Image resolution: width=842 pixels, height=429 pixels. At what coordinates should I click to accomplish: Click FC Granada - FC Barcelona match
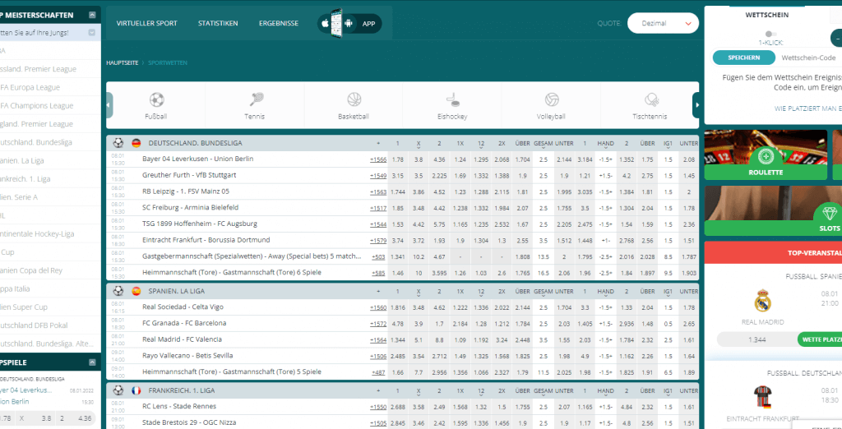184,323
